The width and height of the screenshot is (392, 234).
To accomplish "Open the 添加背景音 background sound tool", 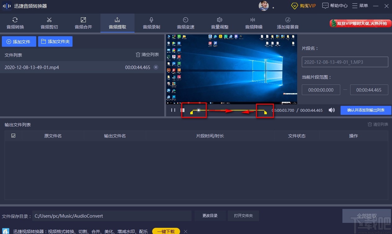I will (288, 23).
